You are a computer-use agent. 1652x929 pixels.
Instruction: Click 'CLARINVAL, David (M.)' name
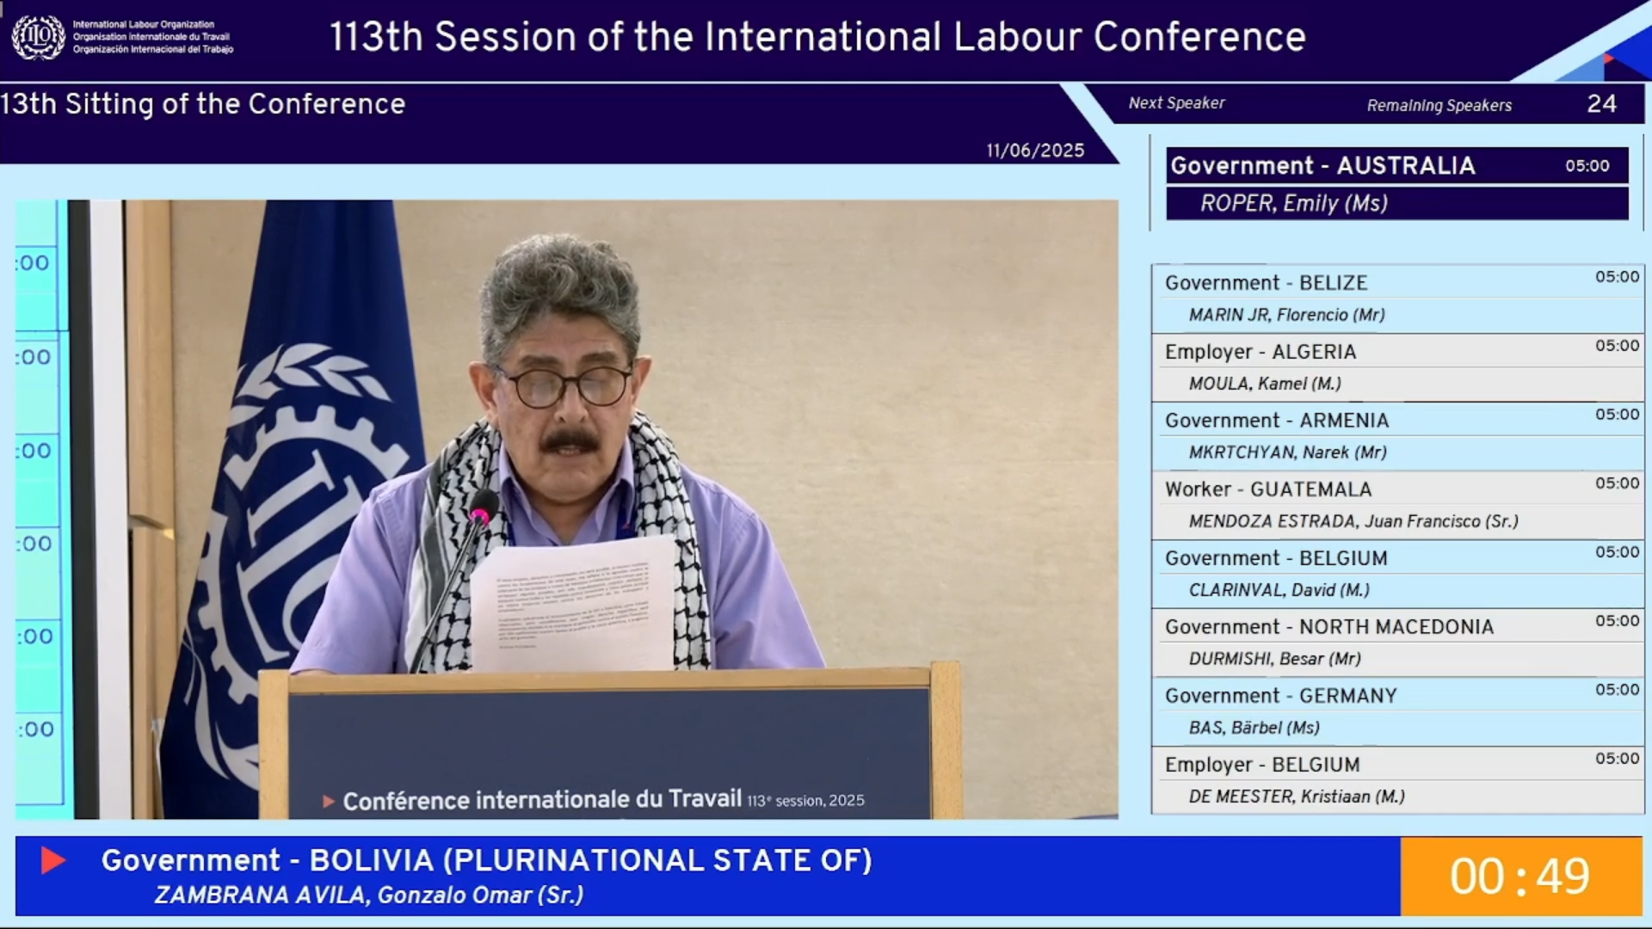(1279, 590)
